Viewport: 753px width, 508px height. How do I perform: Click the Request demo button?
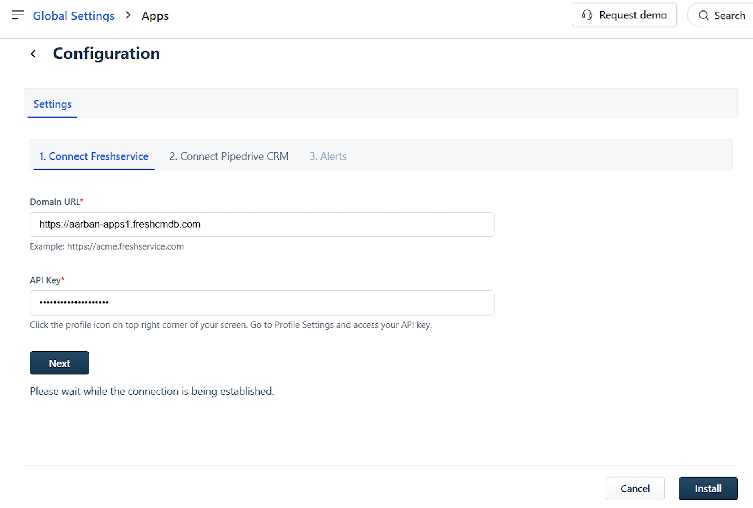[x=624, y=15]
